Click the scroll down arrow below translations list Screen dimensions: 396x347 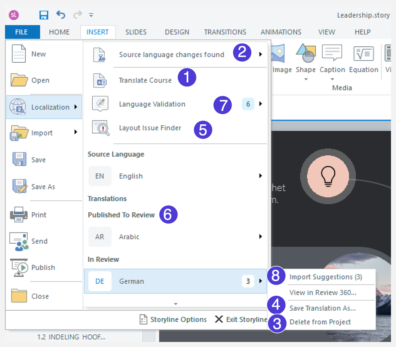point(176,304)
